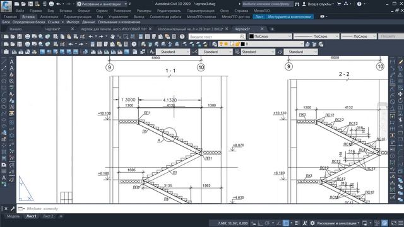Click the command line wrench customize icon
Viewport: 404px width, 227px height.
[13, 209]
